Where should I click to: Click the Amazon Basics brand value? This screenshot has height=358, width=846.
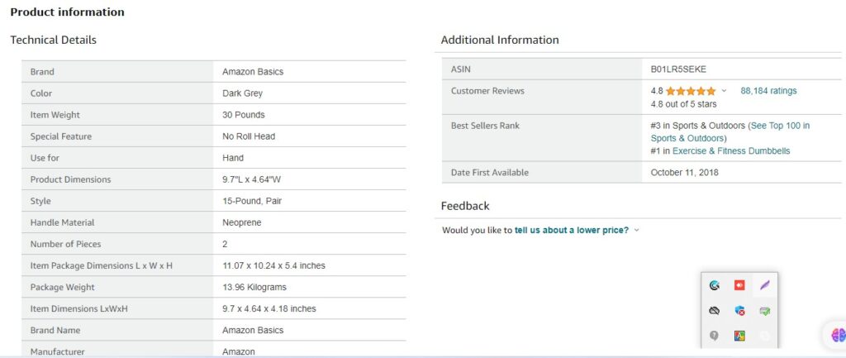click(x=253, y=72)
